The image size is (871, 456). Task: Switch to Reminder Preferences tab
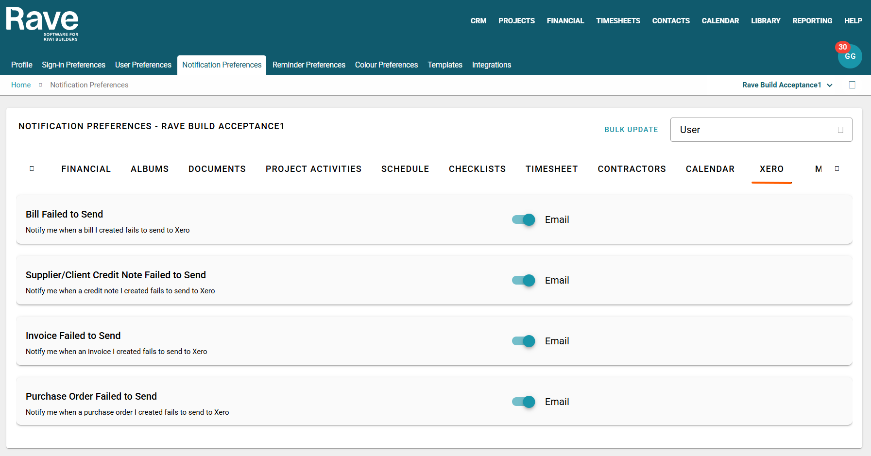[309, 65]
